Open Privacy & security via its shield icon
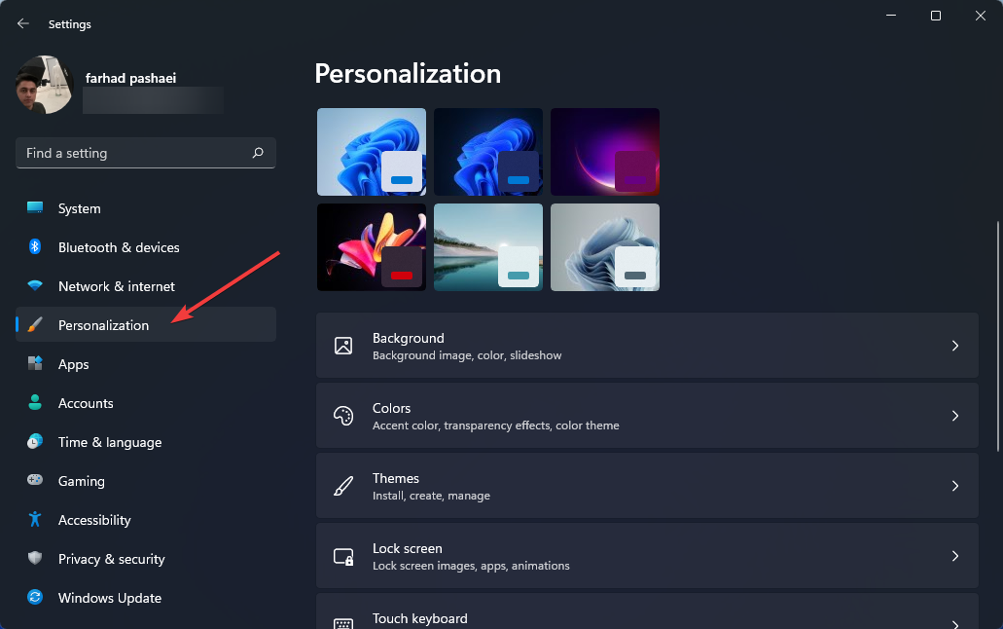Image resolution: width=1003 pixels, height=629 pixels. pos(34,559)
